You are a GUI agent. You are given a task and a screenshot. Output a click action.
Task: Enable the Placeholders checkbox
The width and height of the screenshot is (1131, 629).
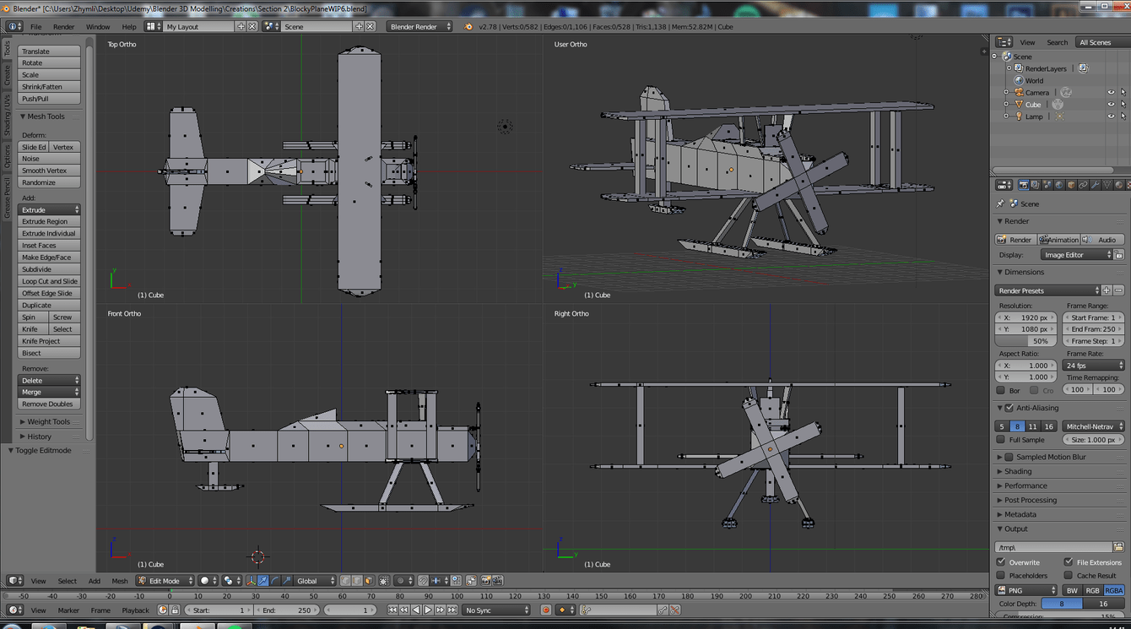[1001, 576]
